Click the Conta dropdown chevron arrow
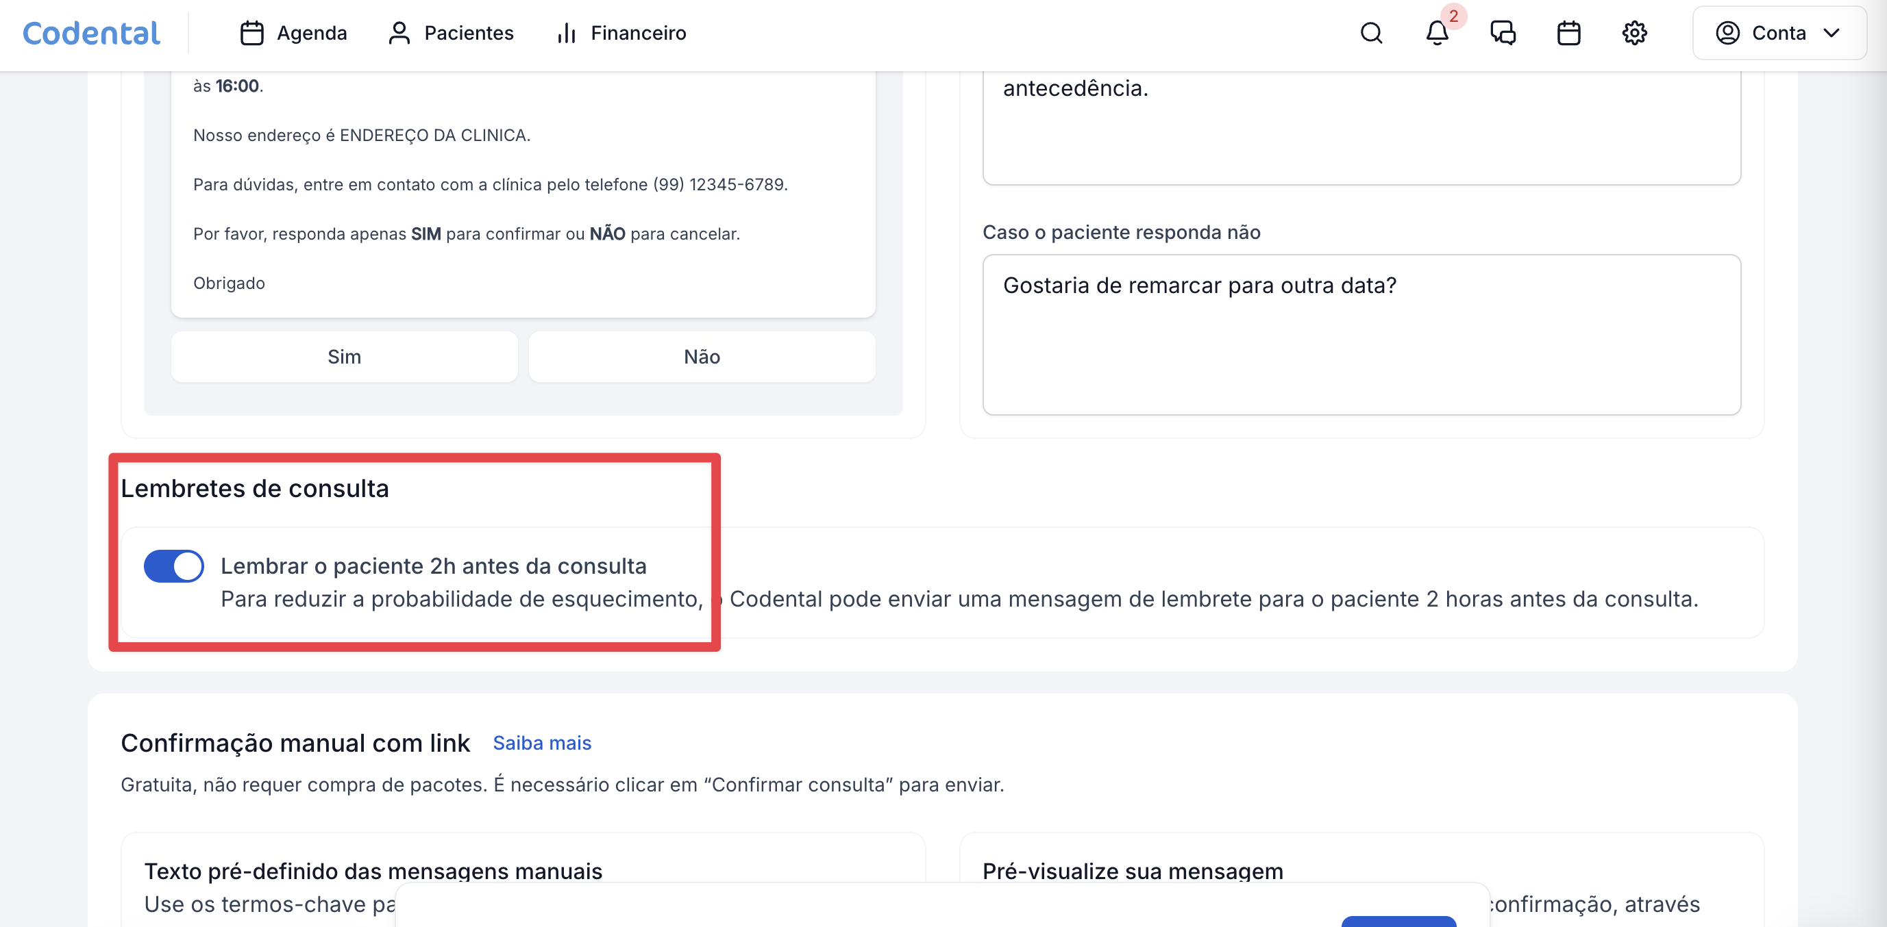Screen dimensions: 1887x927 [x=1831, y=33]
